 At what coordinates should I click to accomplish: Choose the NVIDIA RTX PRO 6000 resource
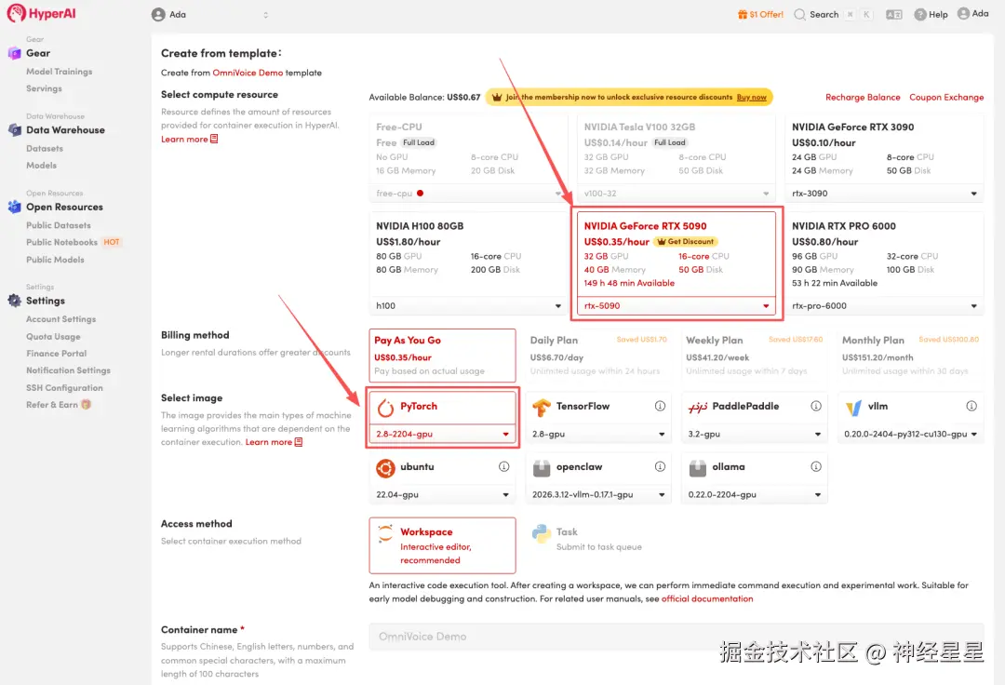tap(884, 254)
